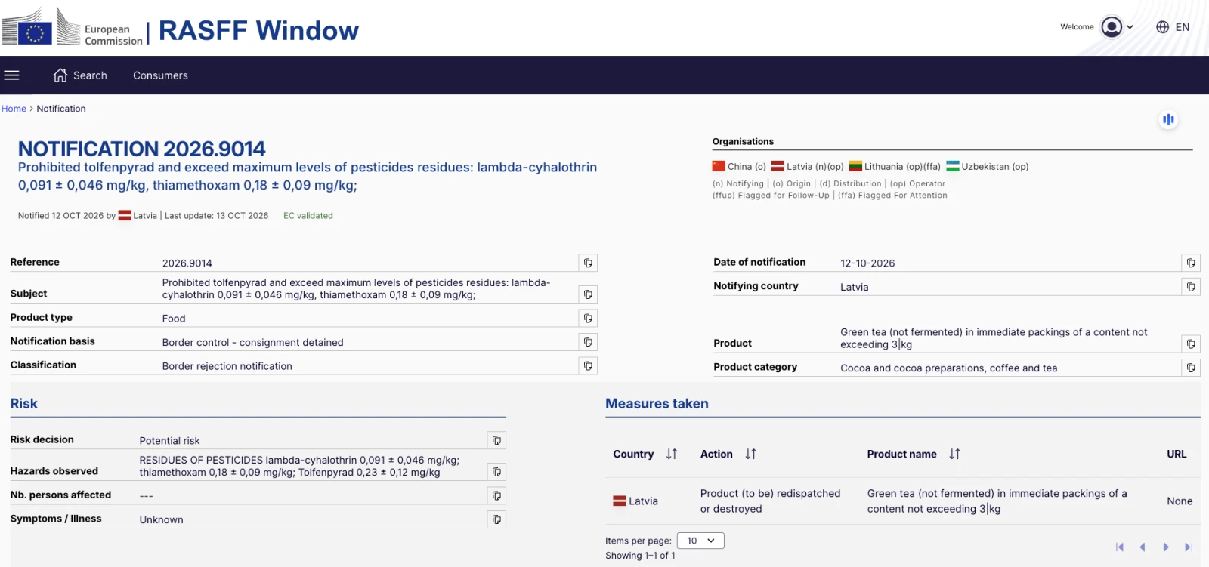
Task: Click the Search home icon
Action: click(x=60, y=75)
